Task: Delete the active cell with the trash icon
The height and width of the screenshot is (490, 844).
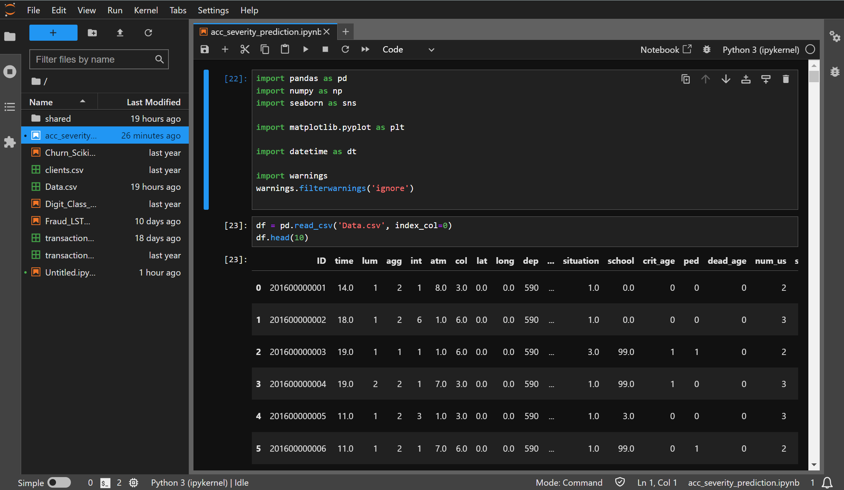Action: pos(786,79)
